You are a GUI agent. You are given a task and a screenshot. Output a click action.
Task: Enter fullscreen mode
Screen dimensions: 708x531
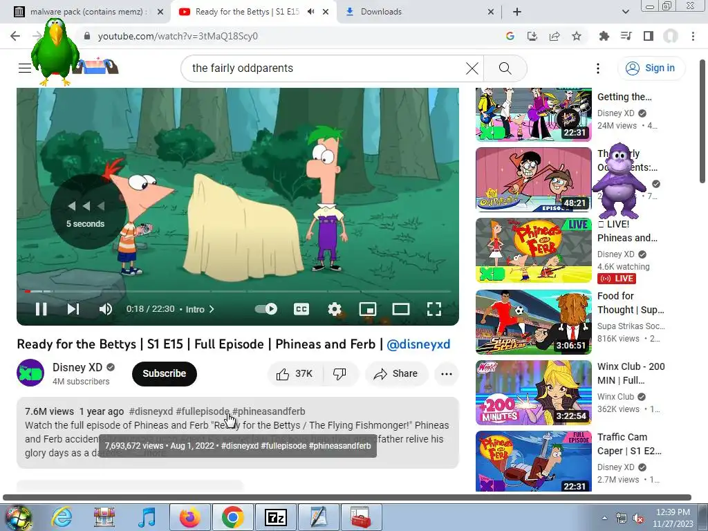(x=434, y=309)
